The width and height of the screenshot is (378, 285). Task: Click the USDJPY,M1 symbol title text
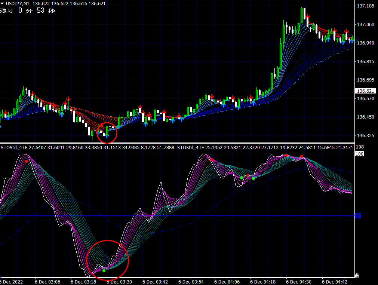18,3
